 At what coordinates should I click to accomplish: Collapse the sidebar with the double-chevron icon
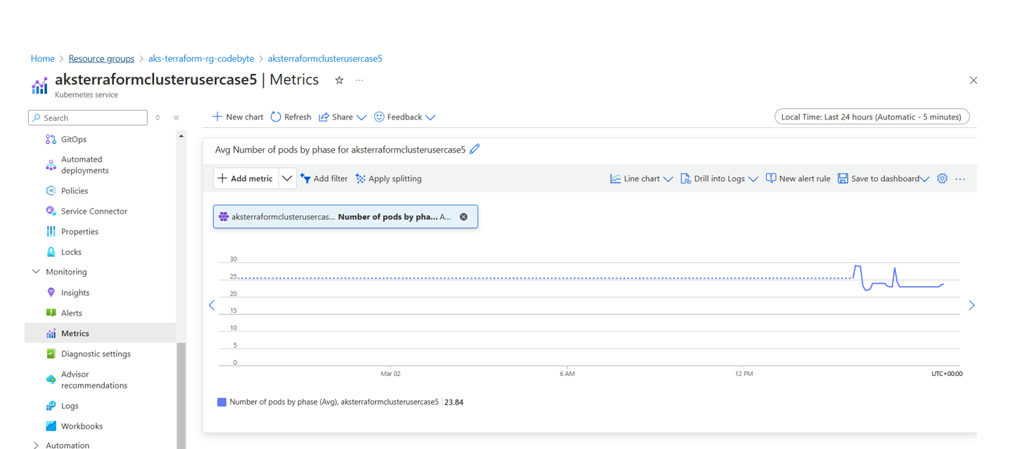pyautogui.click(x=177, y=118)
